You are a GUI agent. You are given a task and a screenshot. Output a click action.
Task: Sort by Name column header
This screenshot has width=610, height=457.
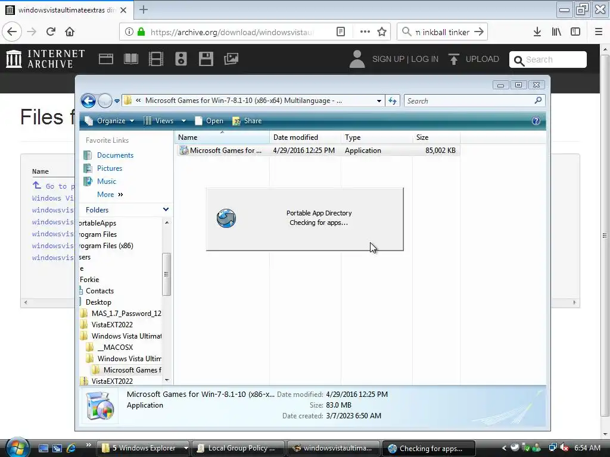click(222, 137)
